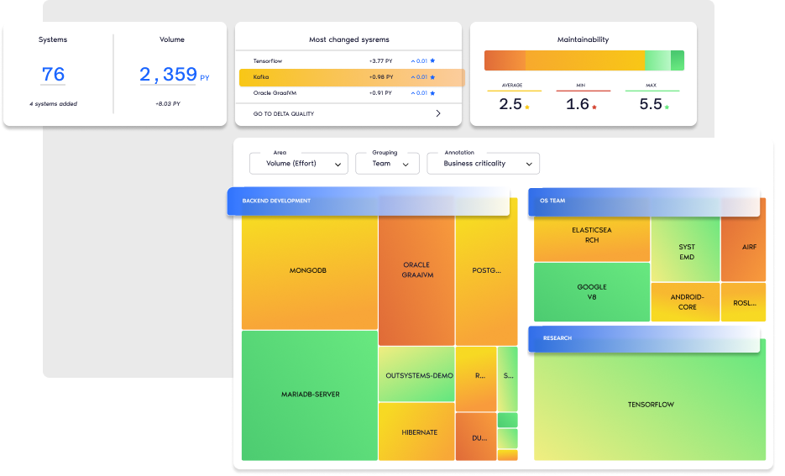Click the +0.98 PY value for Kafka
Viewport: 785px width, 476px height.
(381, 77)
